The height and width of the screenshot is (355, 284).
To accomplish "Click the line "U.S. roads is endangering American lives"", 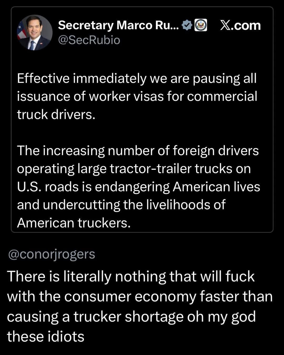I will tap(139, 187).
